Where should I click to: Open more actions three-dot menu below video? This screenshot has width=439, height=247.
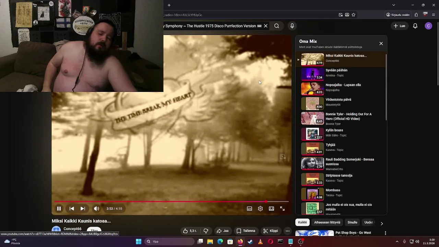tap(287, 231)
